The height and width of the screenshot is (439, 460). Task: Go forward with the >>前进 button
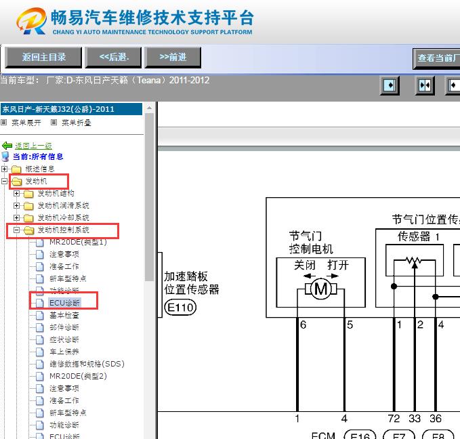click(x=173, y=57)
